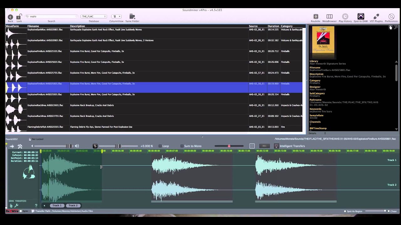Click the Transfer Path text
Image resolution: width=401 pixels, height=225 pixels.
click(x=64, y=211)
